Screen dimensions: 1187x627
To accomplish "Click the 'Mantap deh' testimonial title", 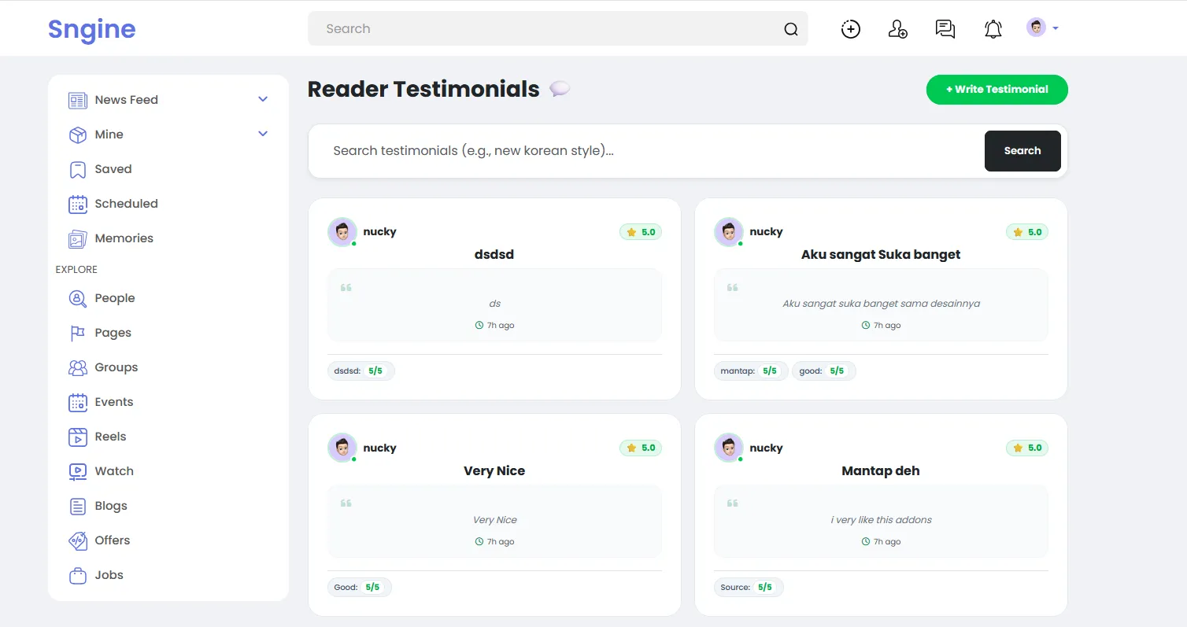I will [881, 471].
